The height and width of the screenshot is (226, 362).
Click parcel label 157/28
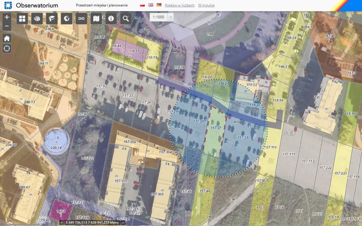[243, 138]
